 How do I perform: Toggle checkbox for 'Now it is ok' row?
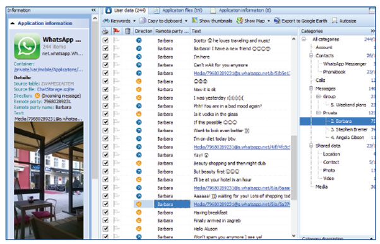(105, 89)
